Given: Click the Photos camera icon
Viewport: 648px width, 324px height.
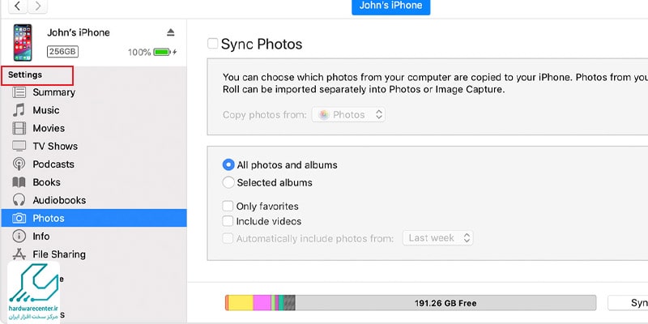Looking at the screenshot, I should click(x=19, y=218).
